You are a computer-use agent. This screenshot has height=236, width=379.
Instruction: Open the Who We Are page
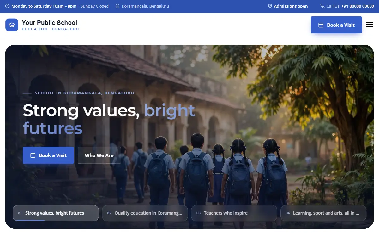99,155
